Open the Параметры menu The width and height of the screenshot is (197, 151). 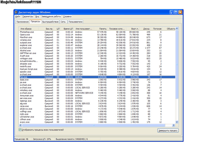[x=28, y=16]
